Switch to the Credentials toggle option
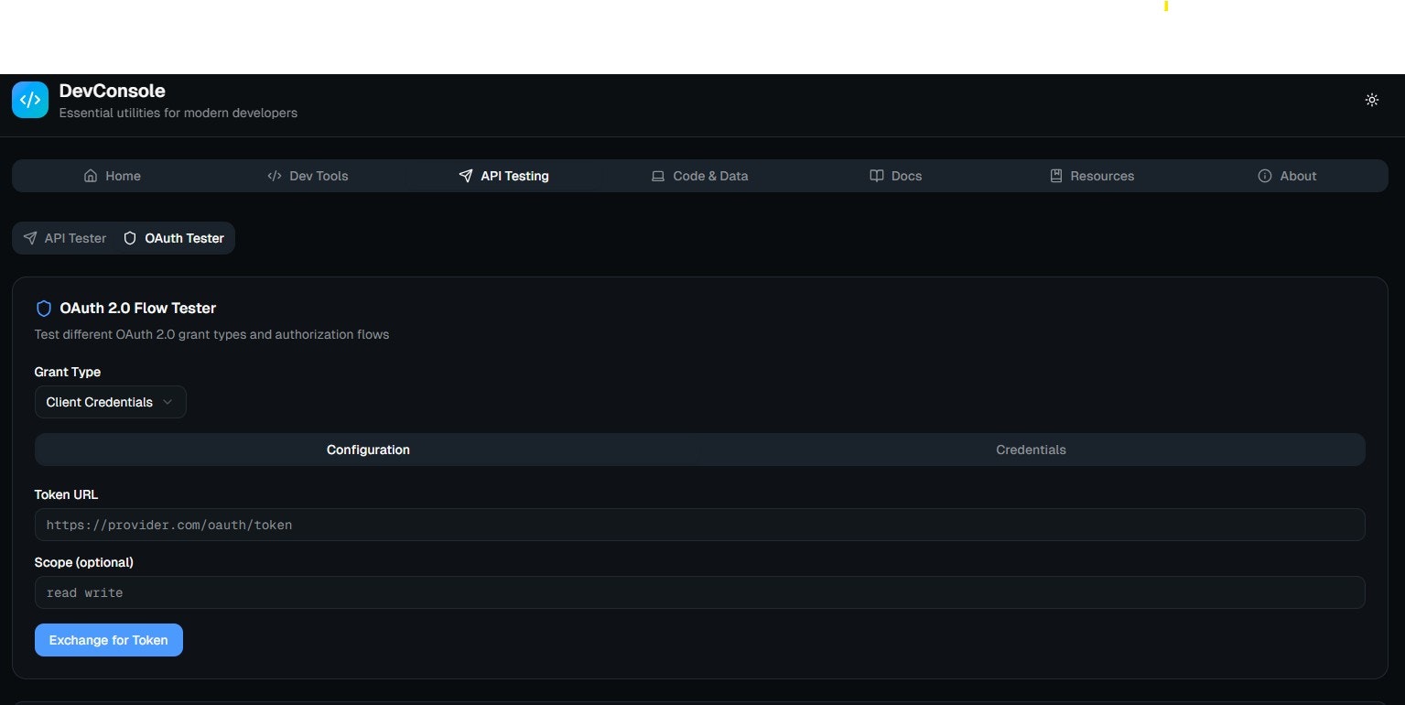Viewport: 1405px width, 705px height. tap(1031, 450)
